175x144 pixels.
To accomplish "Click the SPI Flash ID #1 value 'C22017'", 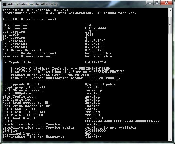I will pos(92,109).
